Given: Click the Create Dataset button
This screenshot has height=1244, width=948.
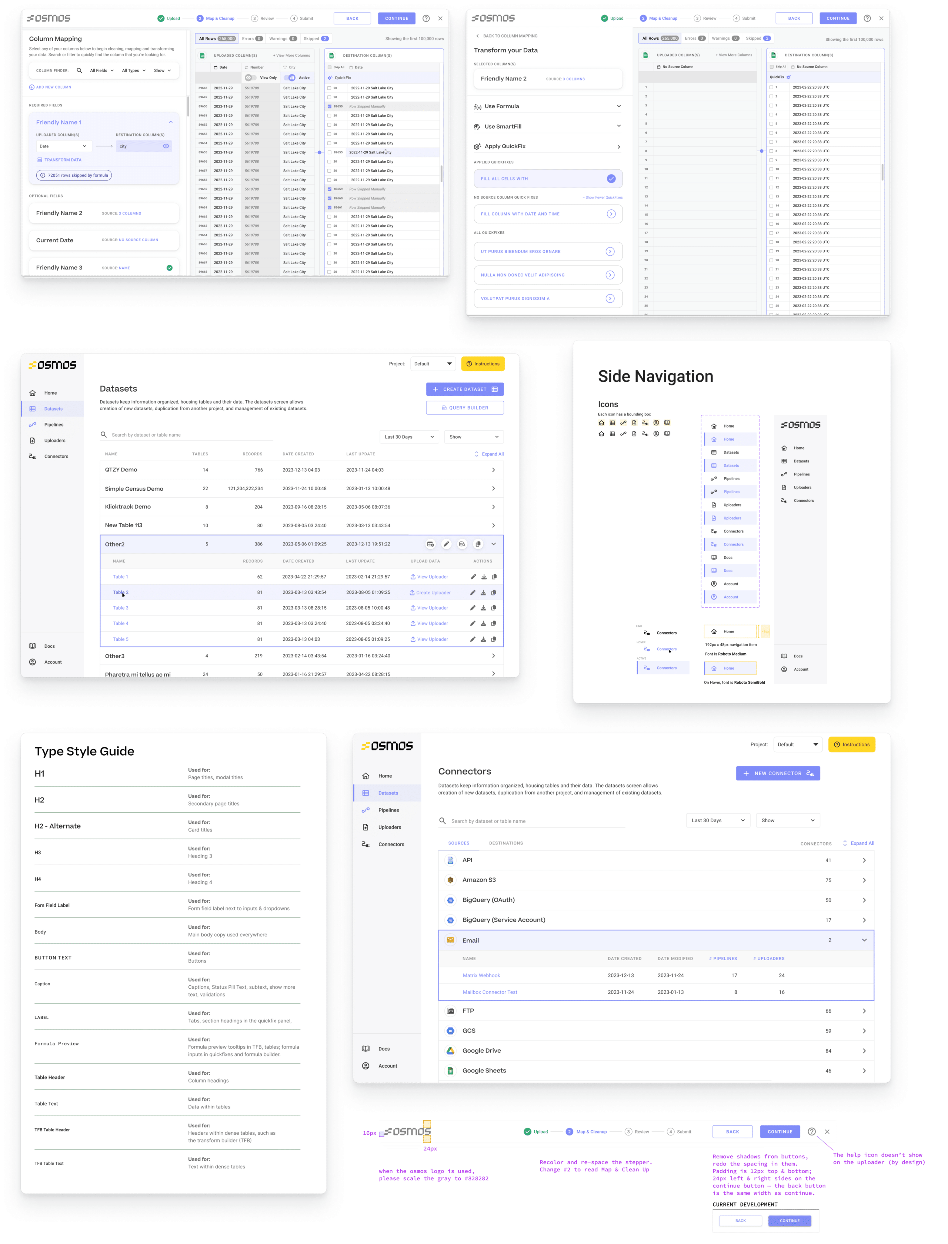Looking at the screenshot, I should 464,389.
